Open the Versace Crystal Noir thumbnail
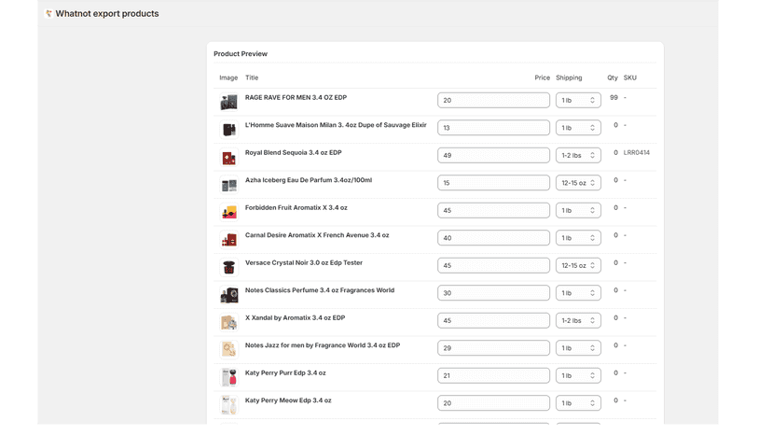 [x=229, y=268]
